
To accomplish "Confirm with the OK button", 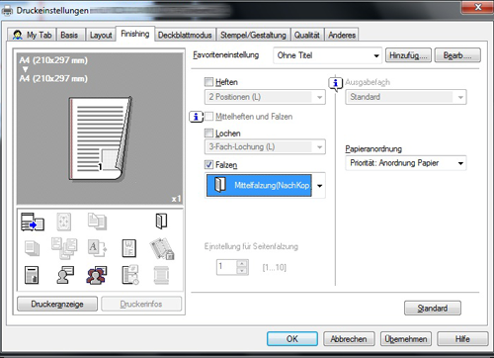I will coord(292,339).
